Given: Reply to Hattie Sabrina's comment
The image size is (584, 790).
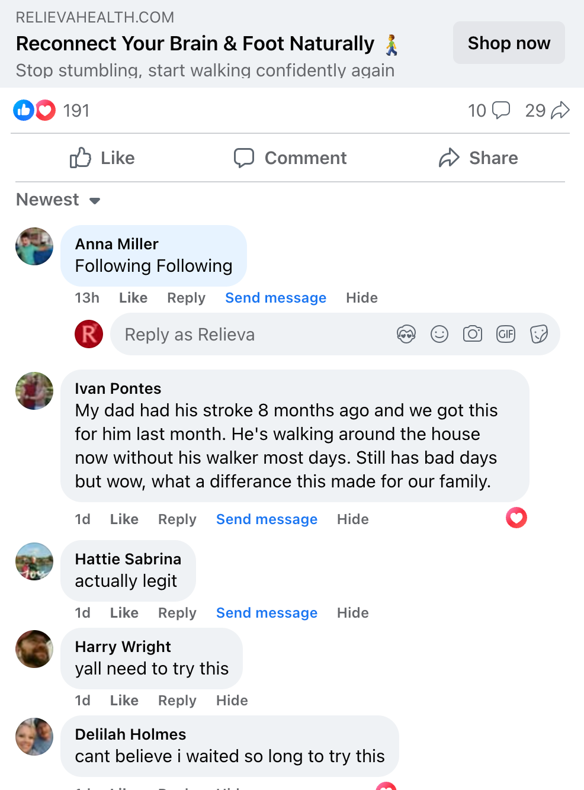Looking at the screenshot, I should tap(177, 613).
